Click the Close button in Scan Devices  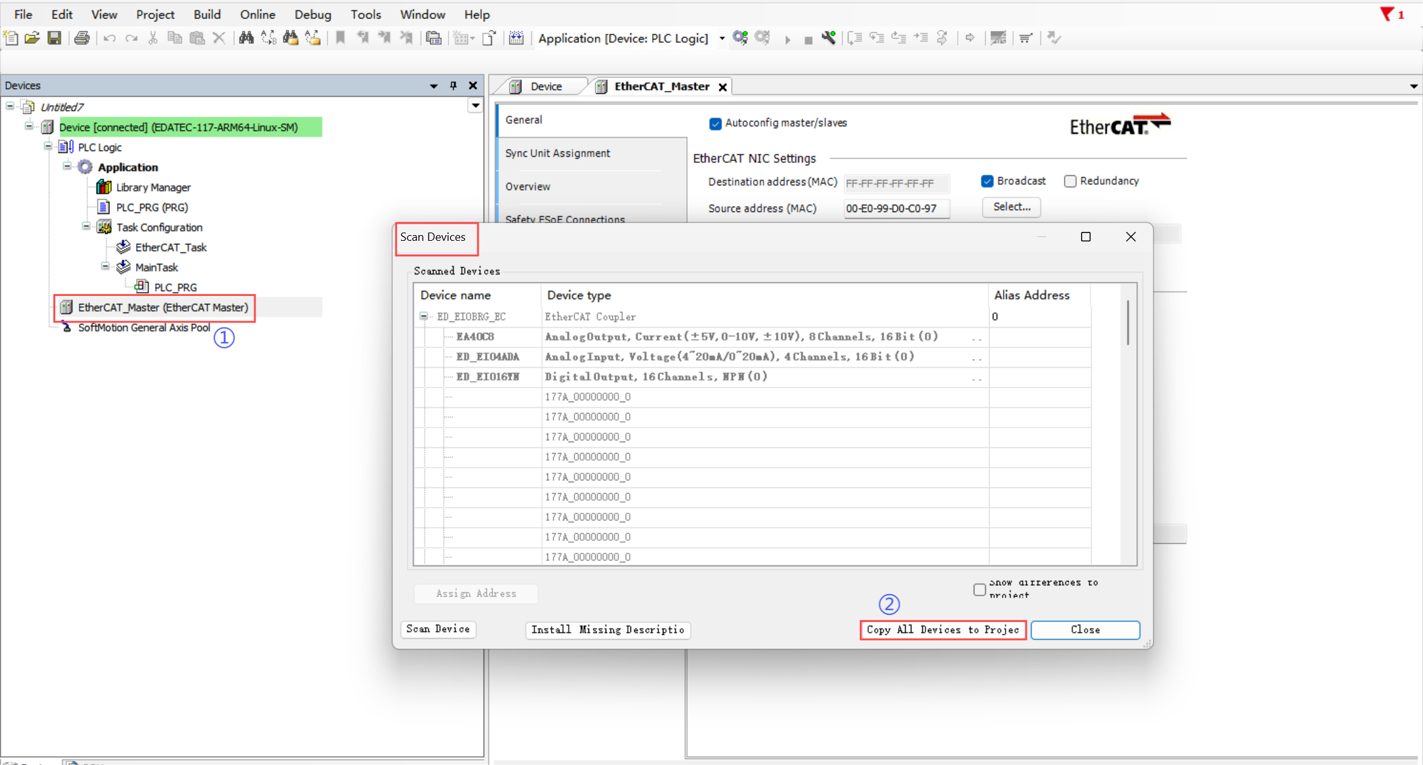(x=1085, y=630)
